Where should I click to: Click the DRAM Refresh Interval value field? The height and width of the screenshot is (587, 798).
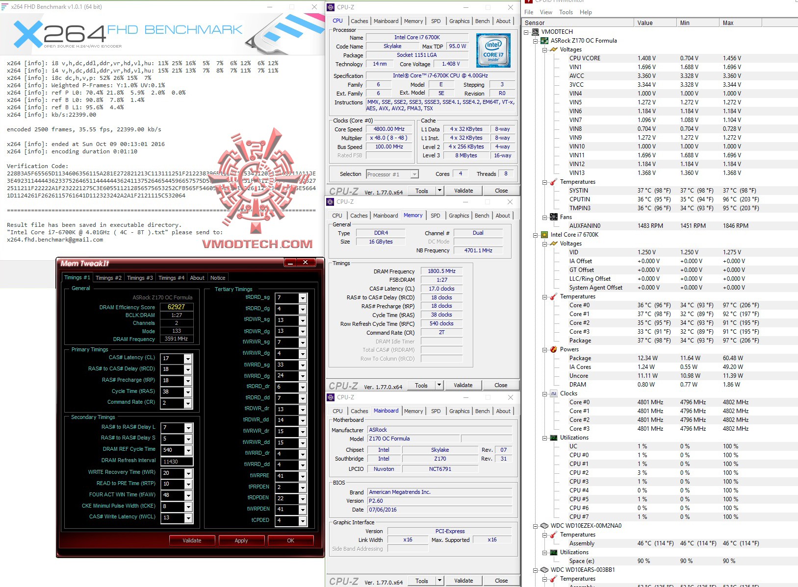coord(176,461)
